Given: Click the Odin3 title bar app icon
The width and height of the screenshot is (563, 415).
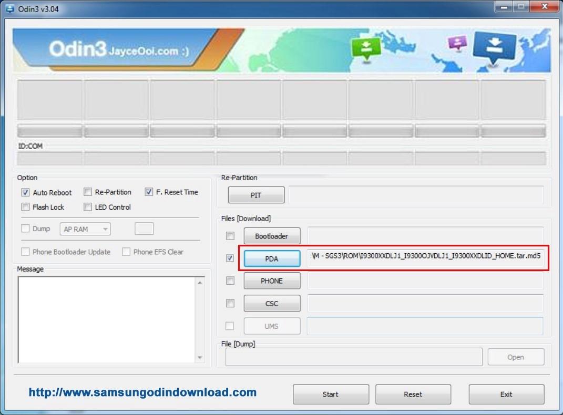Looking at the screenshot, I should [10, 9].
